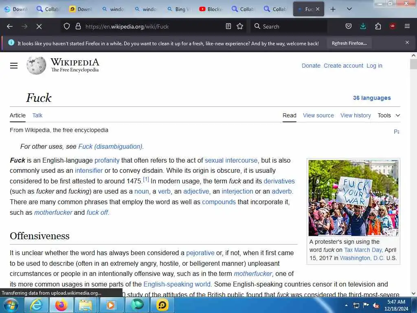Select the Read tab
417x313 pixels.
point(290,115)
